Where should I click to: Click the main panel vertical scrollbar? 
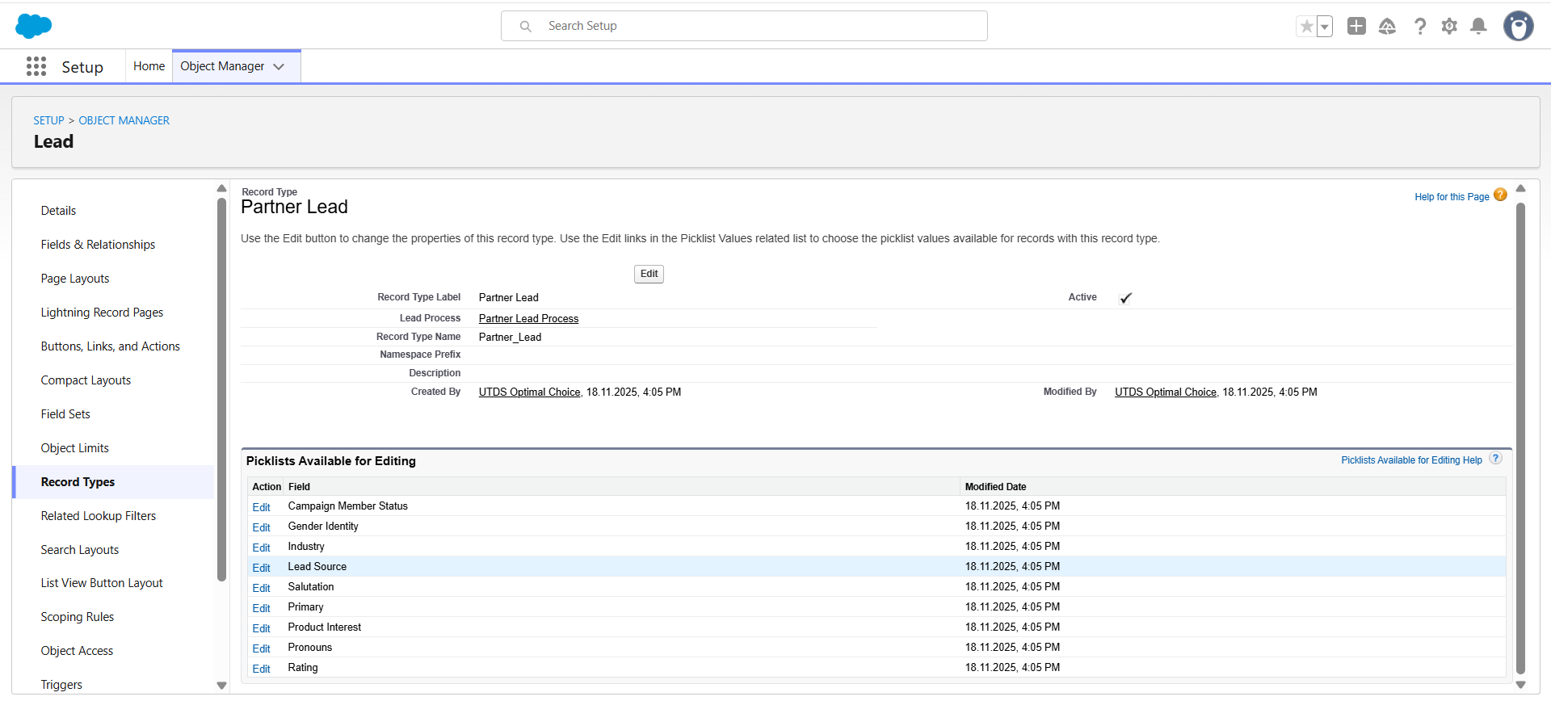(1520, 438)
